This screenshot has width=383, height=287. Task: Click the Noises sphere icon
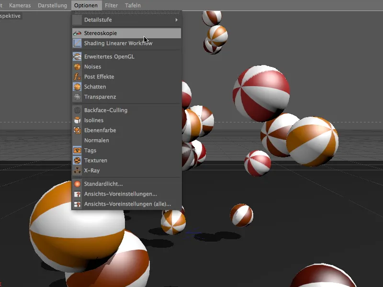(x=77, y=66)
